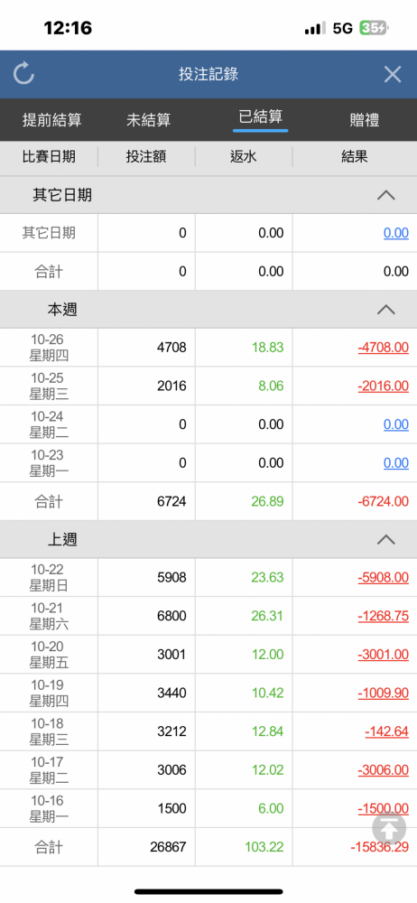Switch to the 未結算 tab
Viewport: 417px width, 903px height.
(x=149, y=120)
